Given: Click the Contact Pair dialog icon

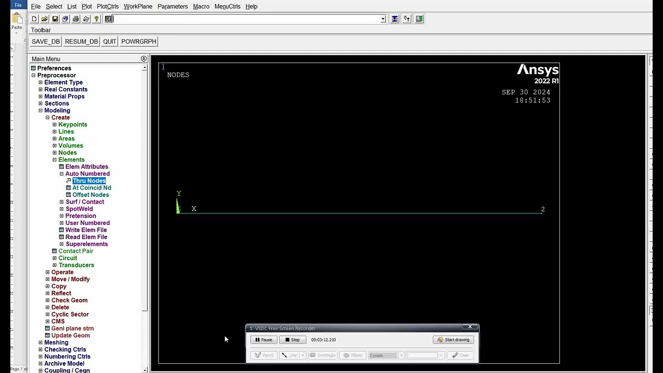Looking at the screenshot, I should 54,251.
